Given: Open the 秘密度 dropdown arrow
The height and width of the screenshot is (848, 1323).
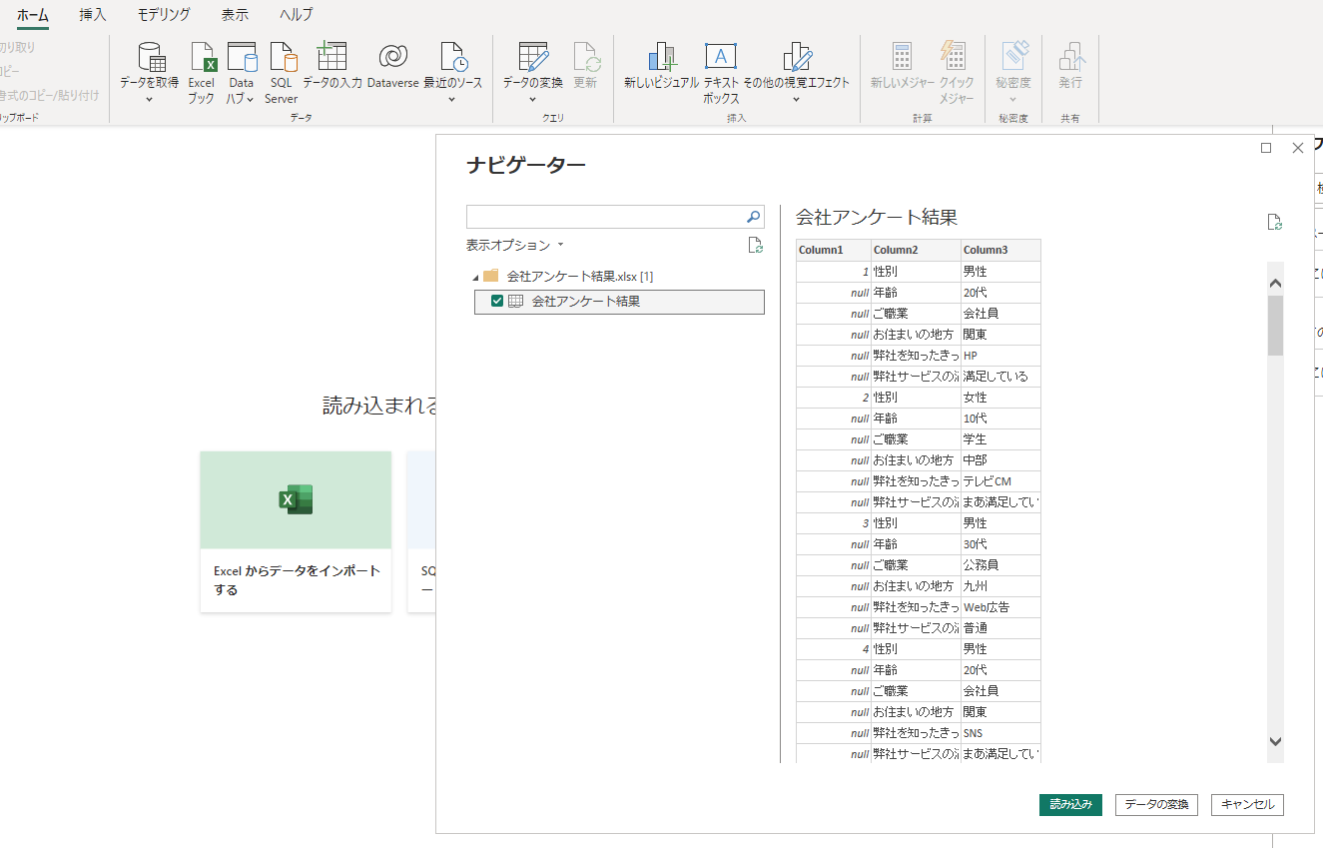Looking at the screenshot, I should point(1013,99).
